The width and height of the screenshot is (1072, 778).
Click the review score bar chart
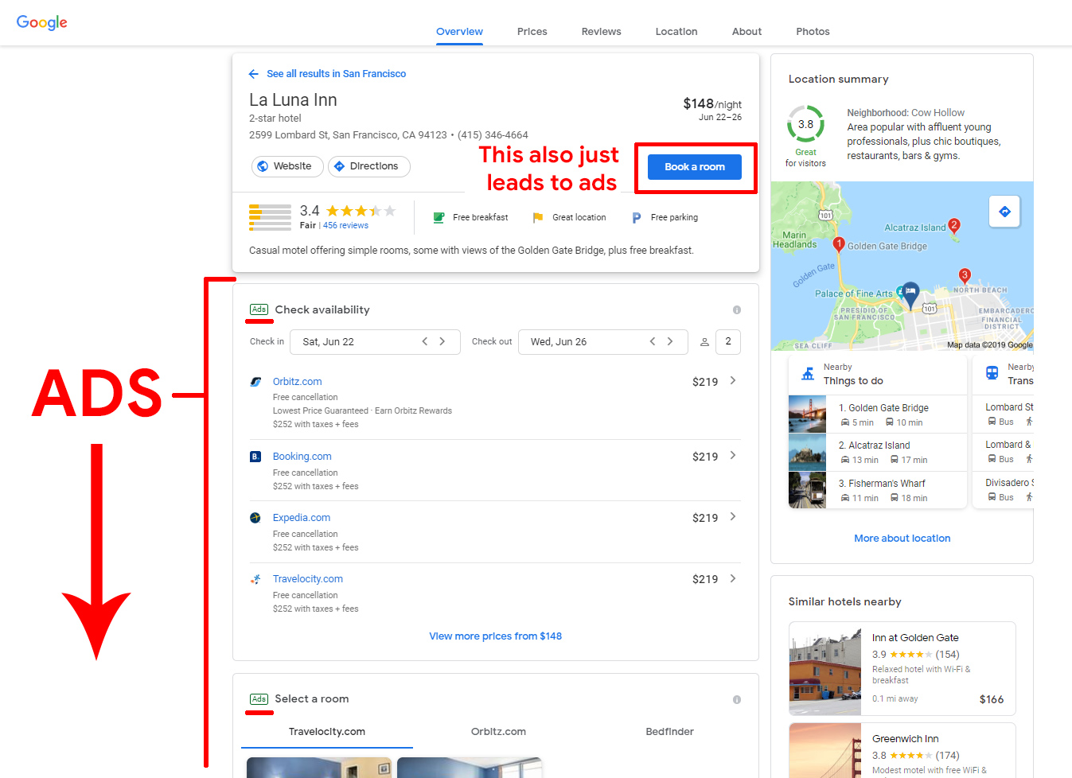point(270,216)
